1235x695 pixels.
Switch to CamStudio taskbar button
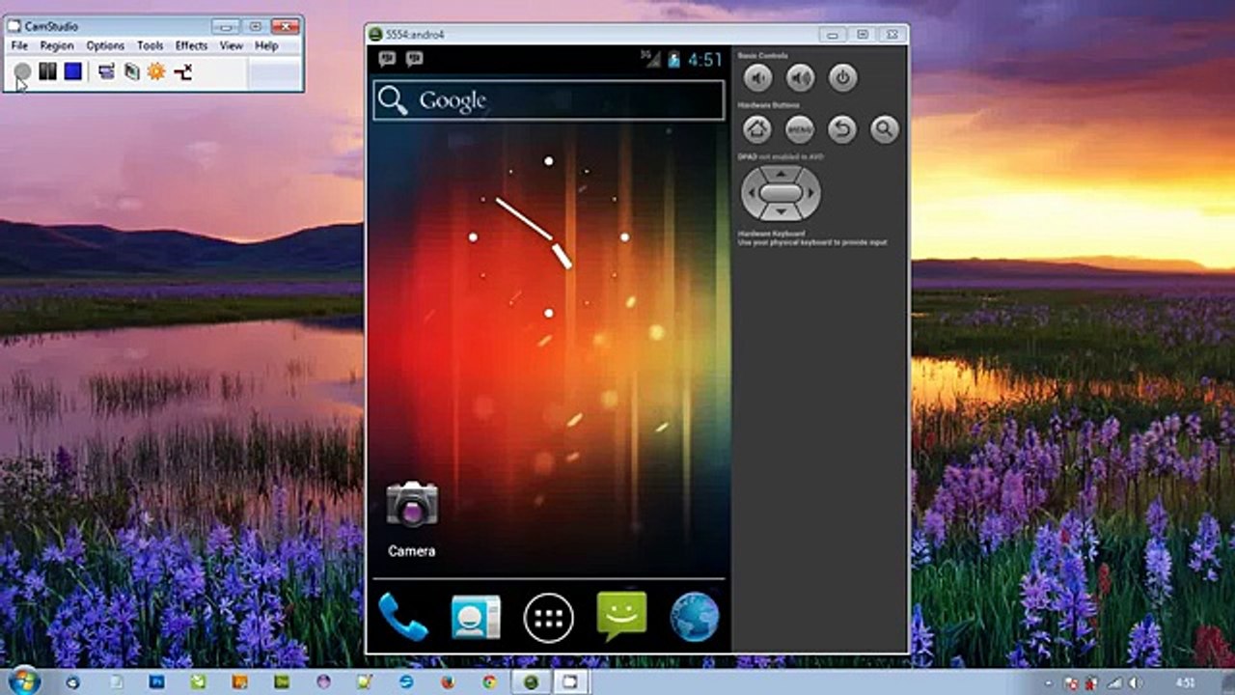point(570,681)
